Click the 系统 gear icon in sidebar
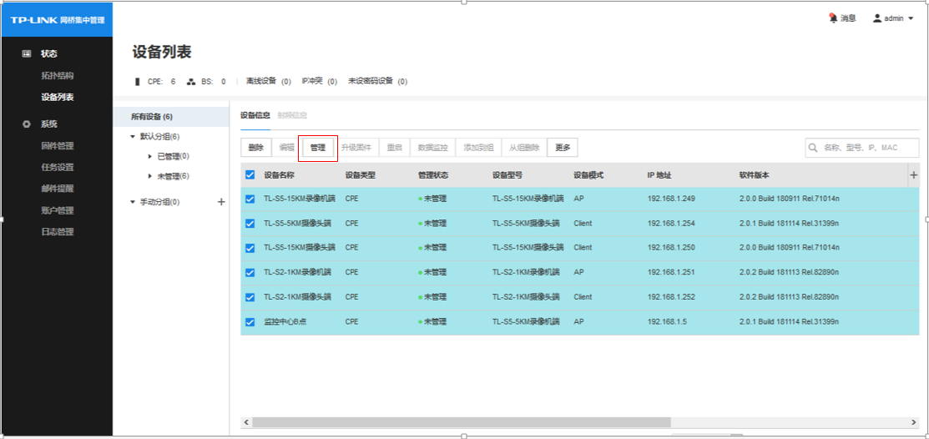The width and height of the screenshot is (929, 439). click(27, 124)
